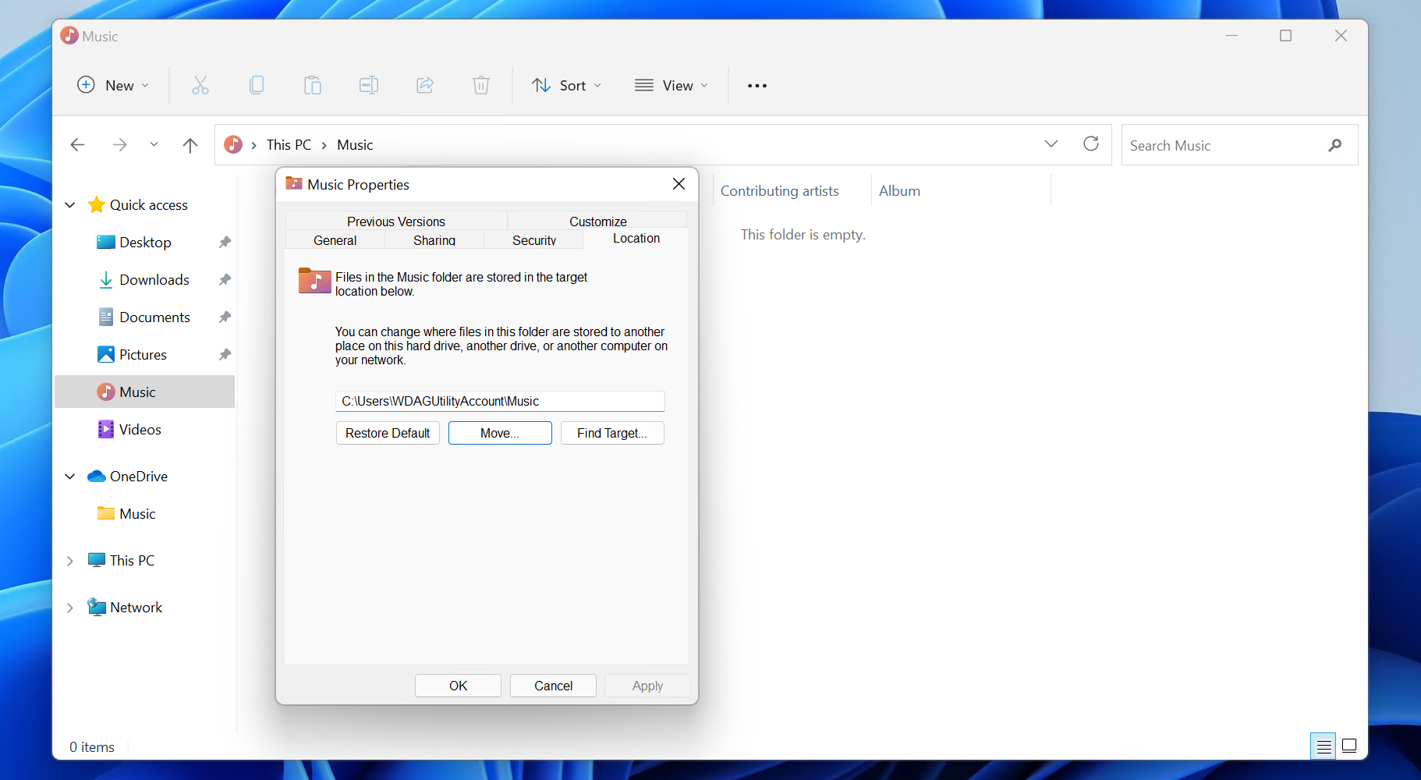Expand the This PC tree node
The width and height of the screenshot is (1421, 780).
(70, 561)
